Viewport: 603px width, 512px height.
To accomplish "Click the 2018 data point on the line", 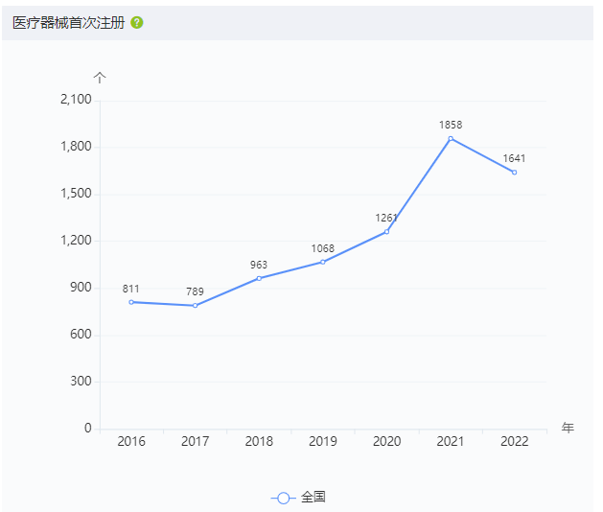I will [259, 278].
